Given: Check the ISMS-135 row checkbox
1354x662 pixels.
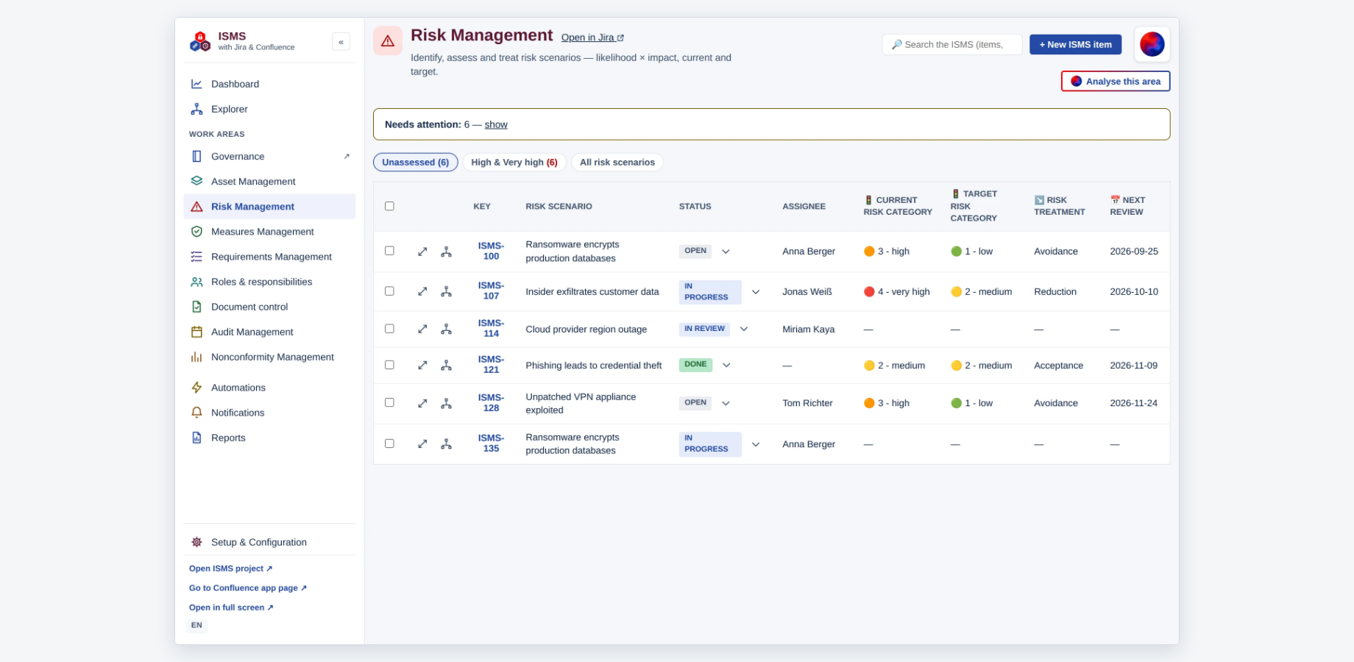Looking at the screenshot, I should 389,444.
